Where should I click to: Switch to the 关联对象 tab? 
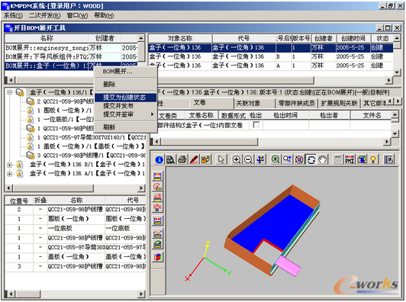pos(248,103)
